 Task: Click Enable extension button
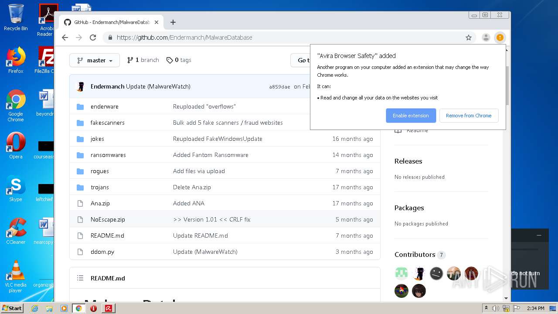[x=411, y=116]
